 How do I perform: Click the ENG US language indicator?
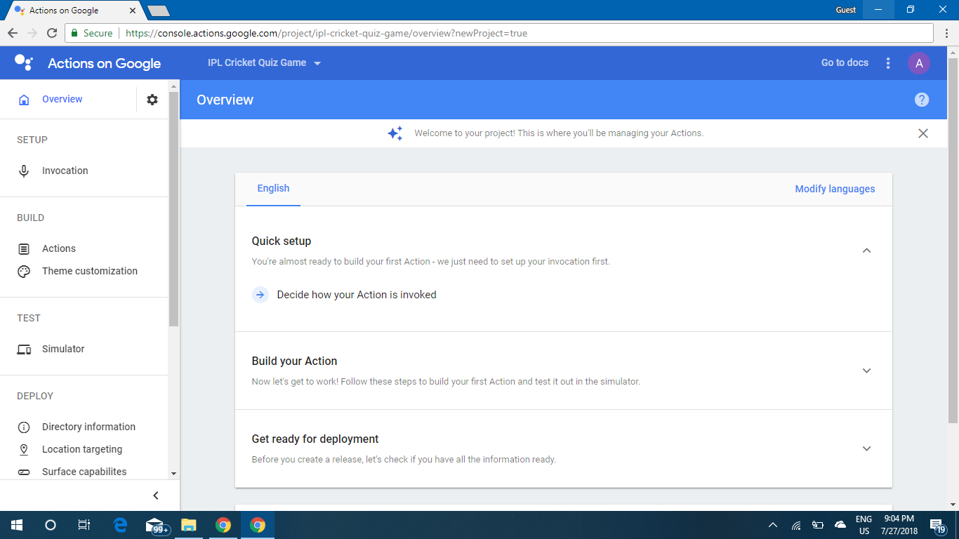click(864, 525)
